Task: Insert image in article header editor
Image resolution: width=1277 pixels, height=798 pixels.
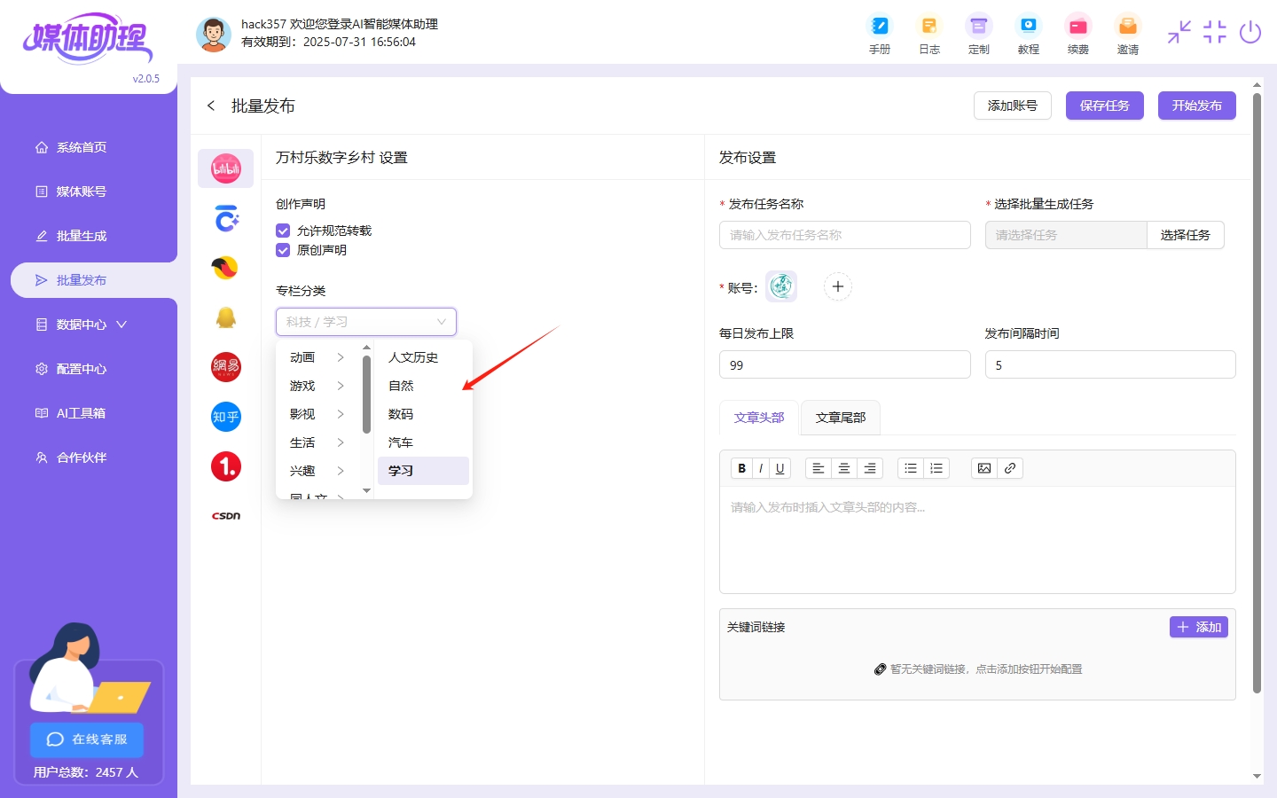Action: tap(983, 468)
